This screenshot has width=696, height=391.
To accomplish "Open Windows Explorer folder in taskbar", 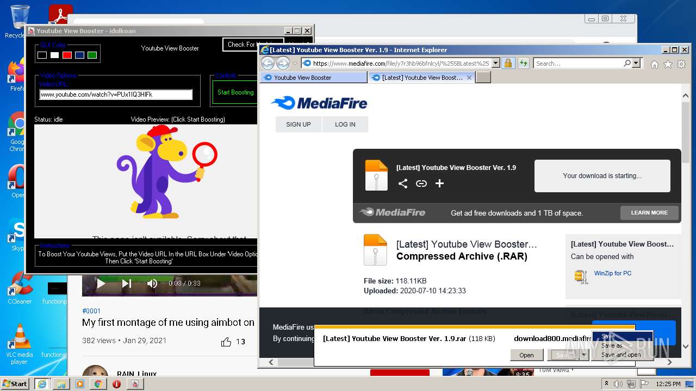I will [x=61, y=384].
